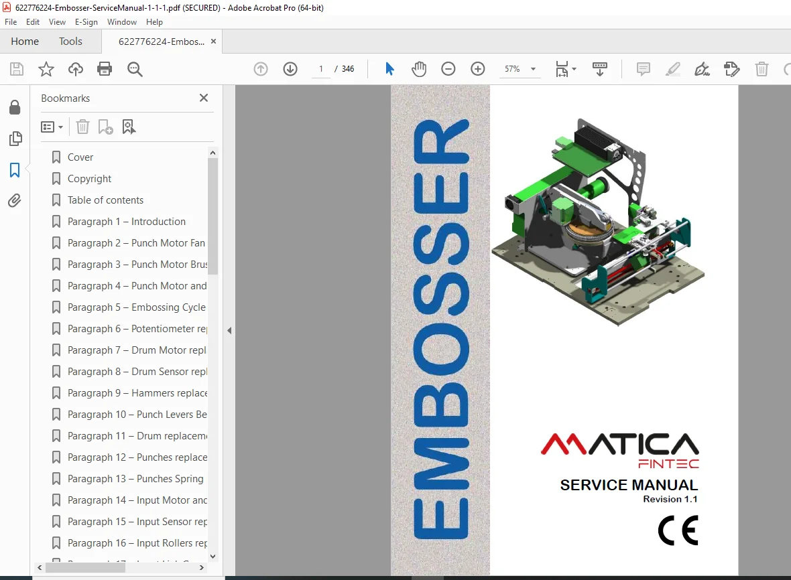Select the Highlight text tool

[672, 69]
